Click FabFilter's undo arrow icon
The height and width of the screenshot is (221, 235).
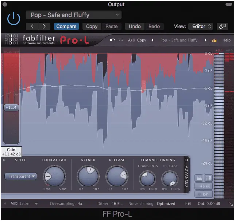(x=112, y=40)
